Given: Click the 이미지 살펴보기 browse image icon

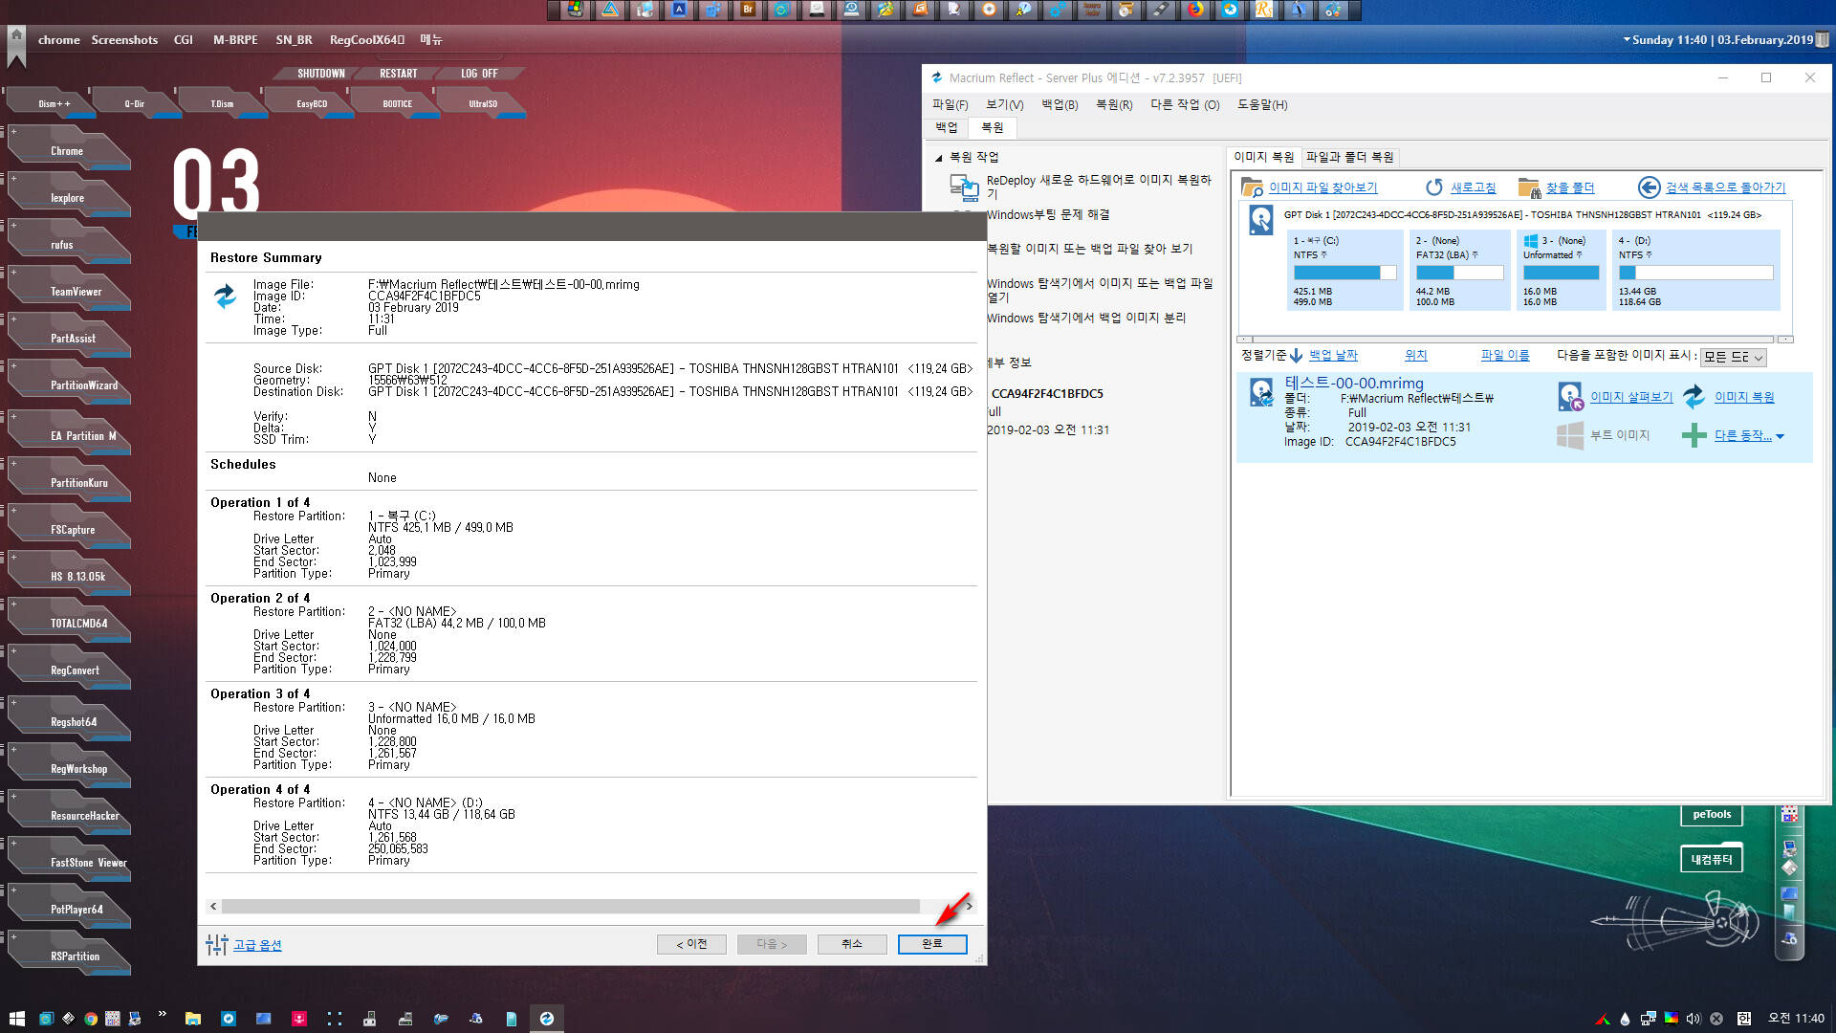Looking at the screenshot, I should 1570,396.
